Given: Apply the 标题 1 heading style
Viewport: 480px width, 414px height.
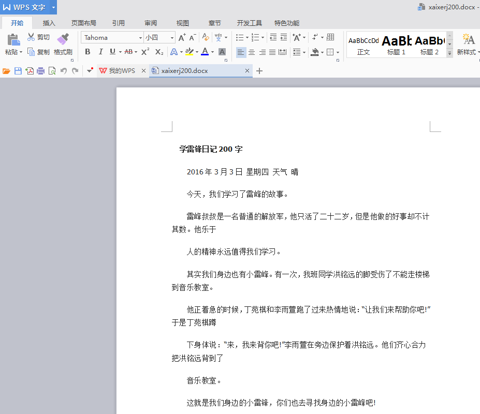Looking at the screenshot, I should coord(397,45).
